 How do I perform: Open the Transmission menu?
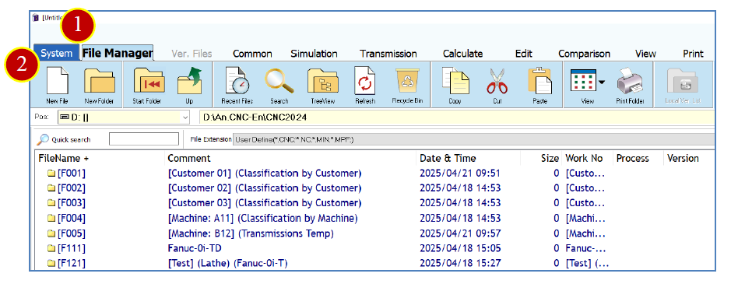388,54
